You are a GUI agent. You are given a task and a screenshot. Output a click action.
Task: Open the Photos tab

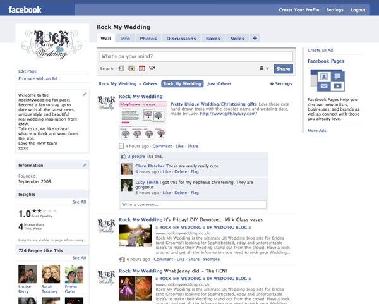(x=148, y=39)
